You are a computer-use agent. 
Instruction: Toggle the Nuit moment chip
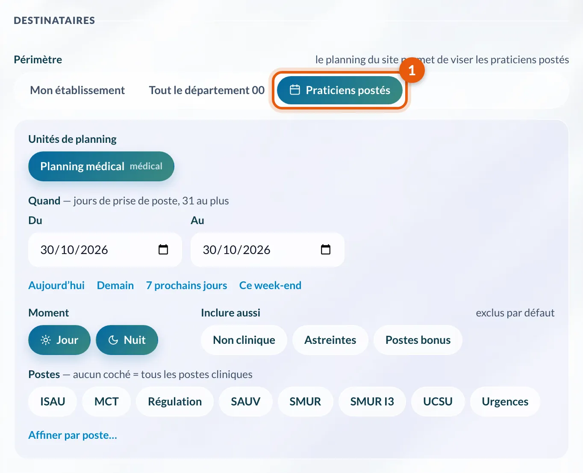(x=127, y=340)
